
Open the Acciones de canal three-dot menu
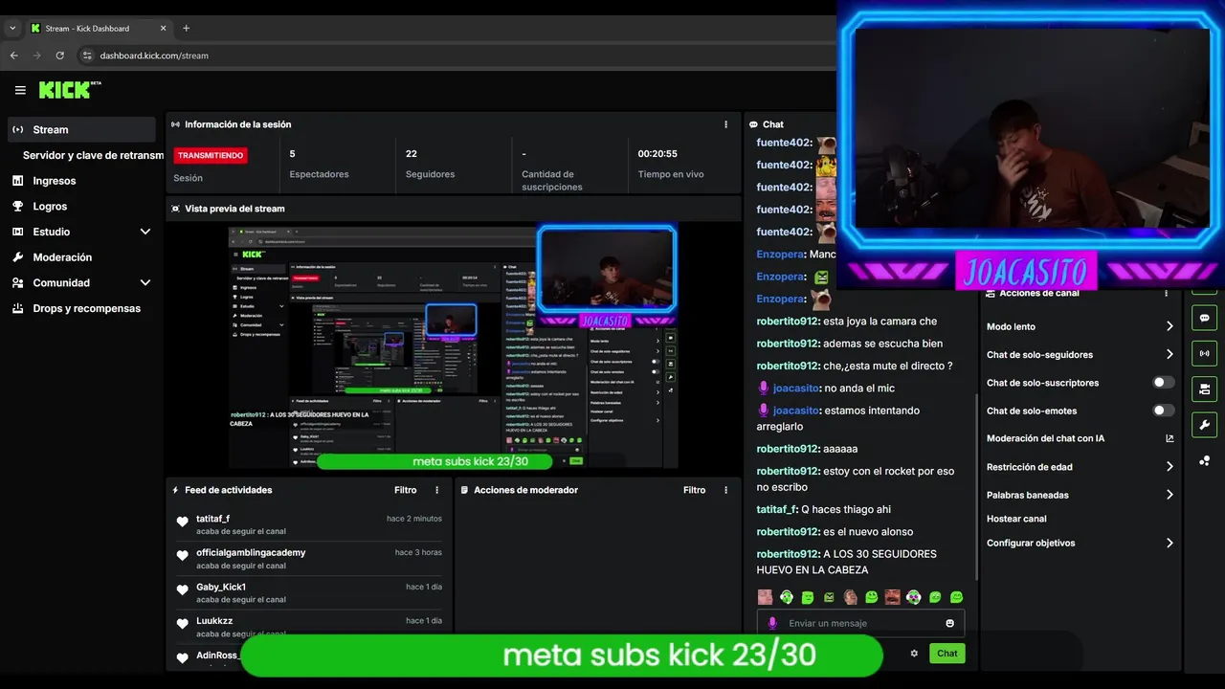click(1166, 293)
